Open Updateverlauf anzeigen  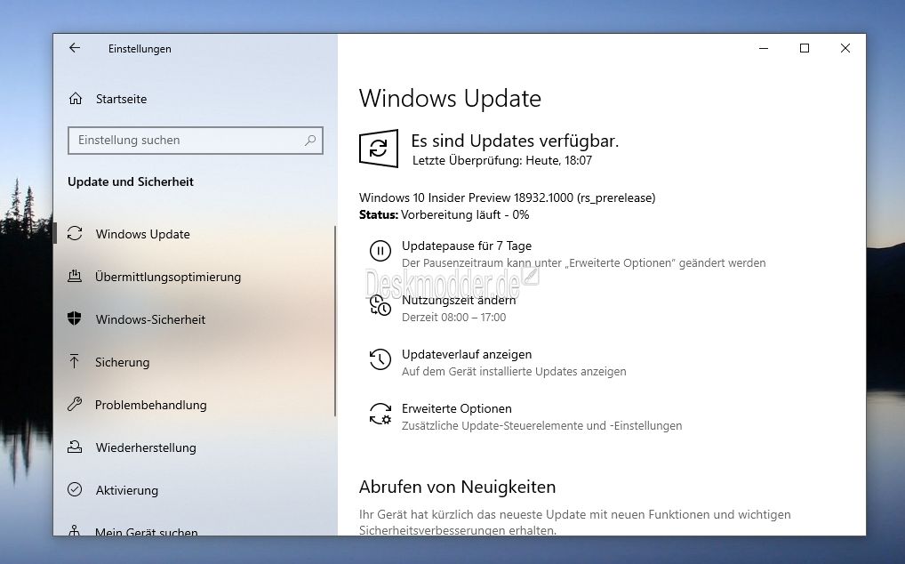467,354
